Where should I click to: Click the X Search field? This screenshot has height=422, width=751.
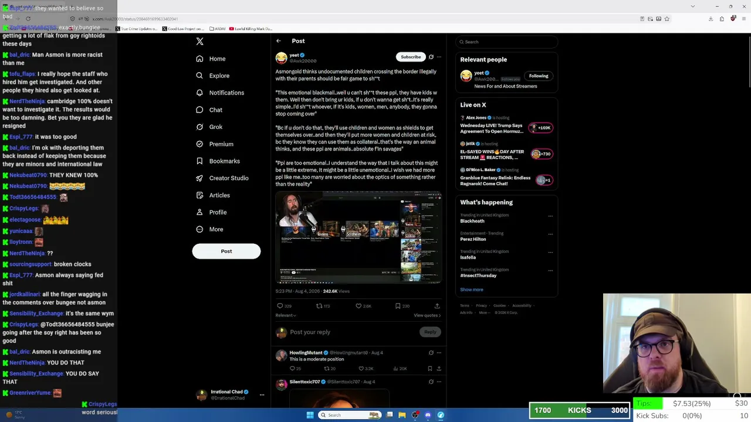tap(507, 42)
